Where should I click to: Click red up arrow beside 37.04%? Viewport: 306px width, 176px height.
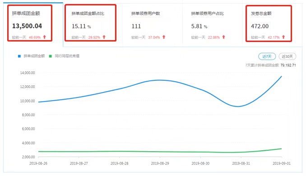pos(164,37)
